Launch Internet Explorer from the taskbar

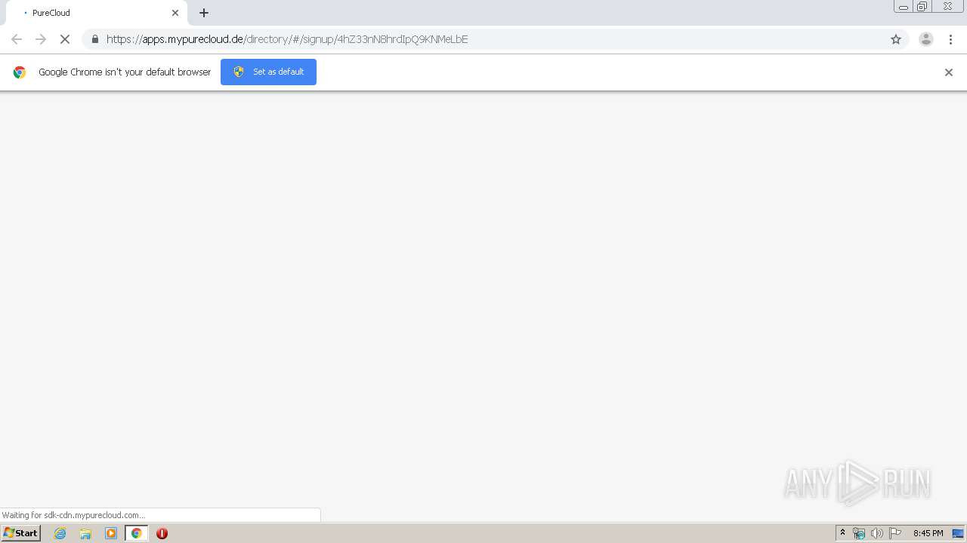tap(60, 533)
